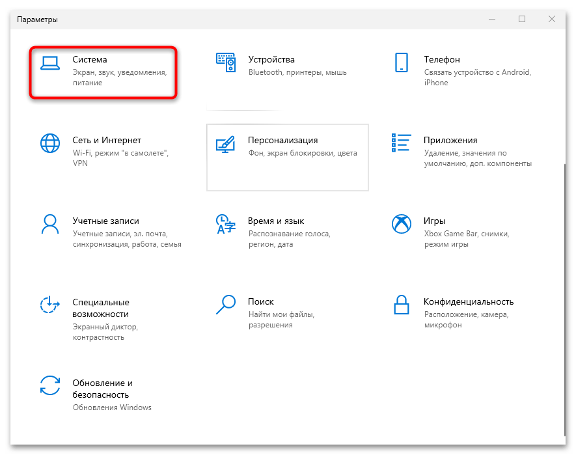Open Персонализация title
Screen dimensions: 576x455
pos(283,140)
